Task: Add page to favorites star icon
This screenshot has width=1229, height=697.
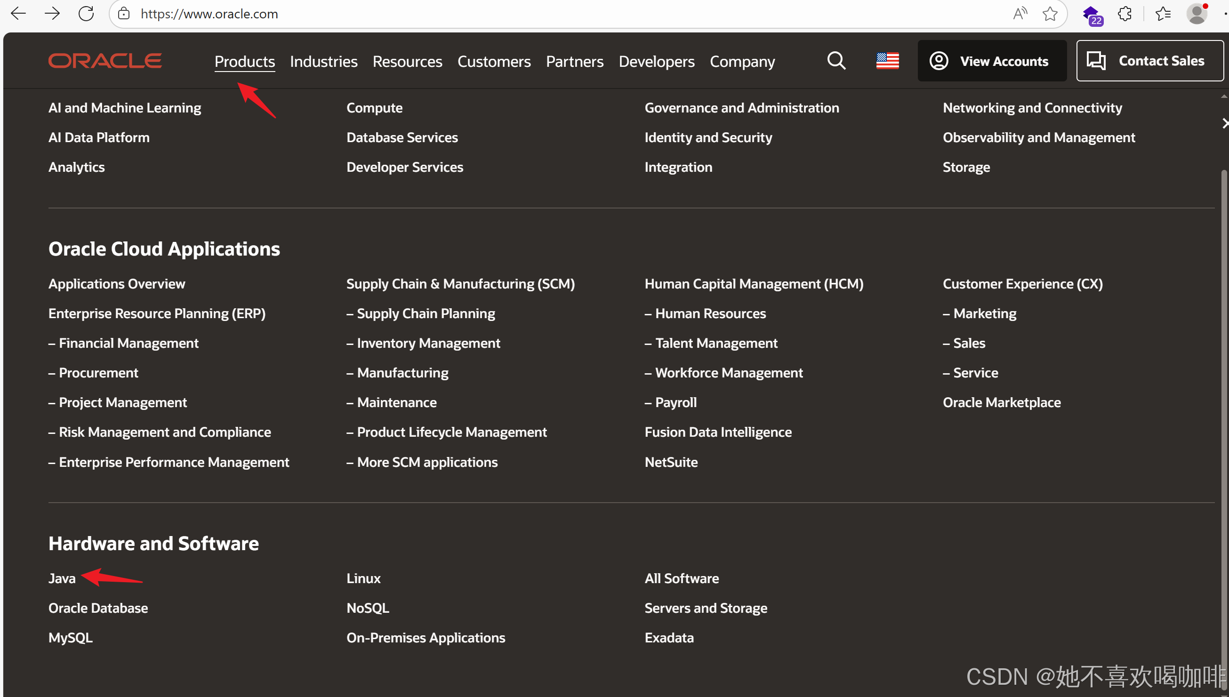Action: click(1050, 13)
